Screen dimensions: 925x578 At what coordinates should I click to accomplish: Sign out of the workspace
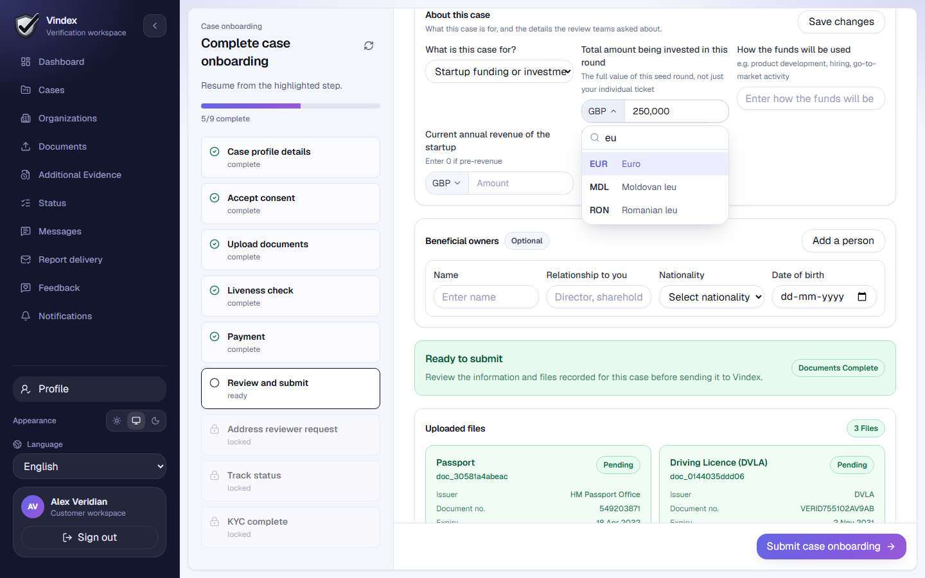(89, 538)
